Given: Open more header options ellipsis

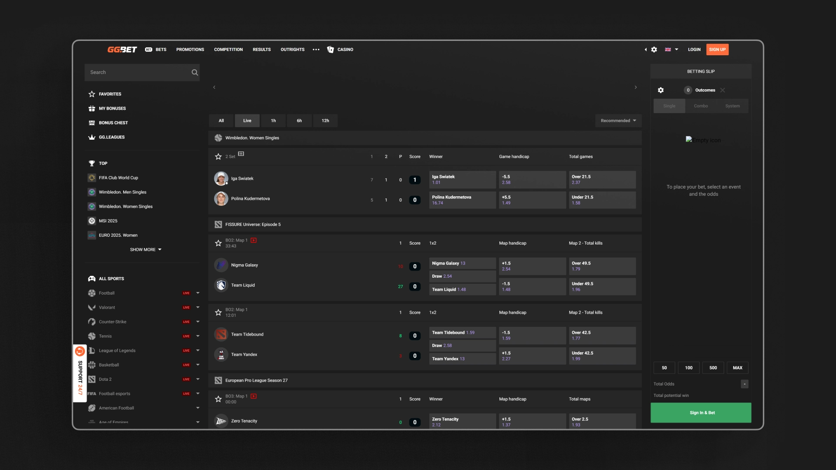Looking at the screenshot, I should pyautogui.click(x=316, y=50).
